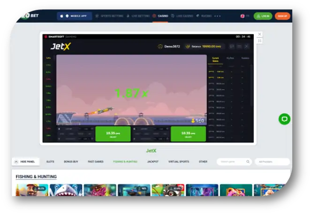
Task: Go to Live Betting section
Action: click(x=138, y=16)
